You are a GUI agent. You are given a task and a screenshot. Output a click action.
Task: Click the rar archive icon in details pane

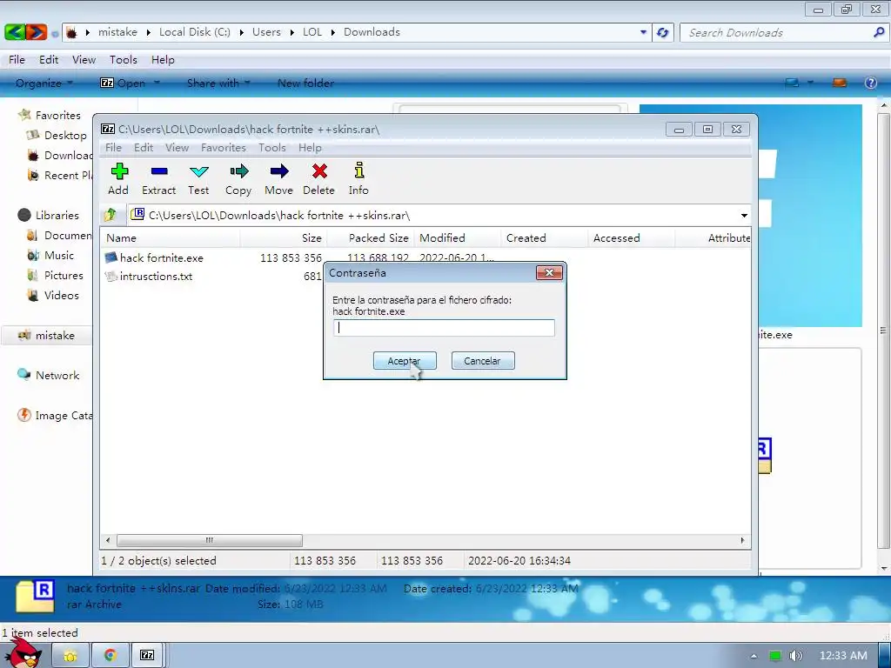[35, 596]
